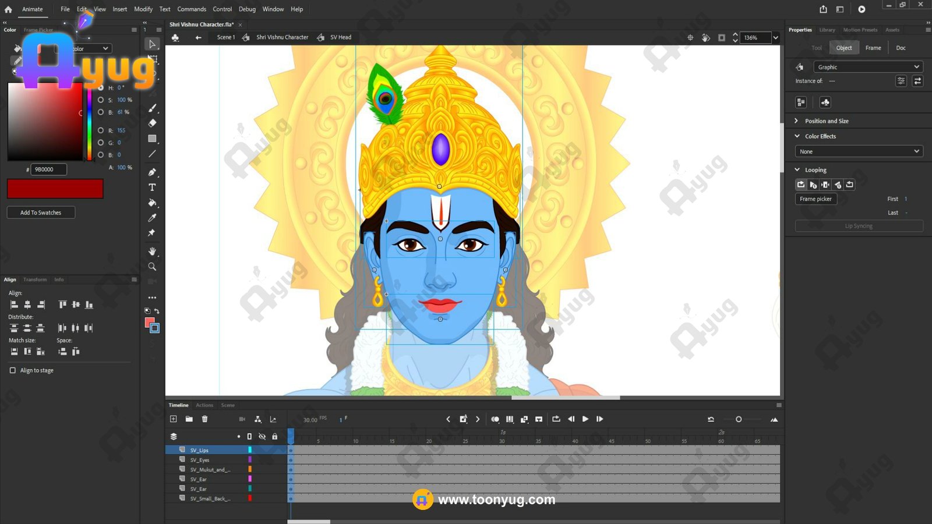
Task: Click Edit Multiple Frames icon
Action: [x=510, y=419]
